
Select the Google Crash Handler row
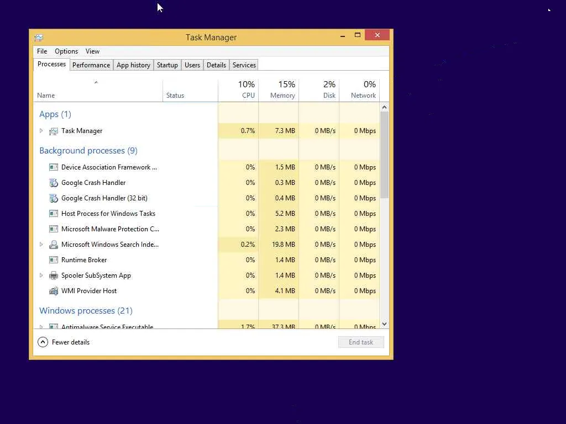[207, 183]
